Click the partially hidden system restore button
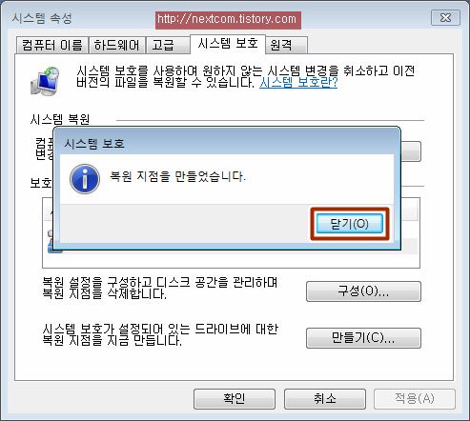The height and width of the screenshot is (421, 470). (x=411, y=151)
